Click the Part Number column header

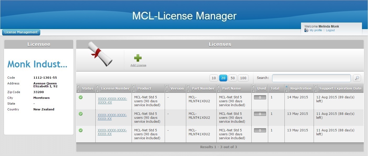click(203, 89)
